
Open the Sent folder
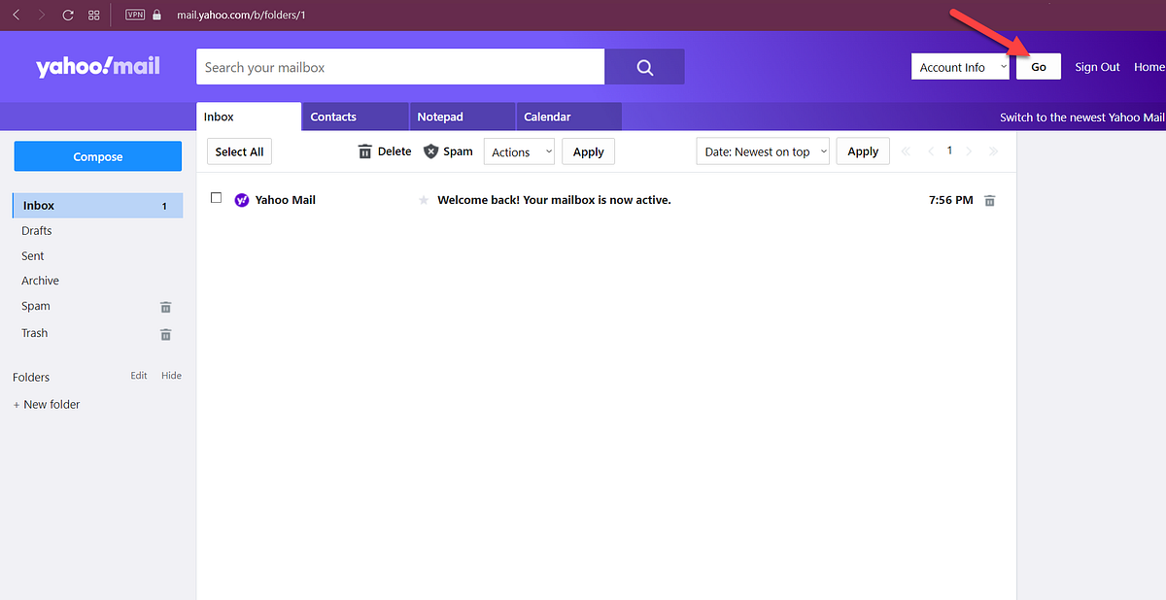(33, 256)
